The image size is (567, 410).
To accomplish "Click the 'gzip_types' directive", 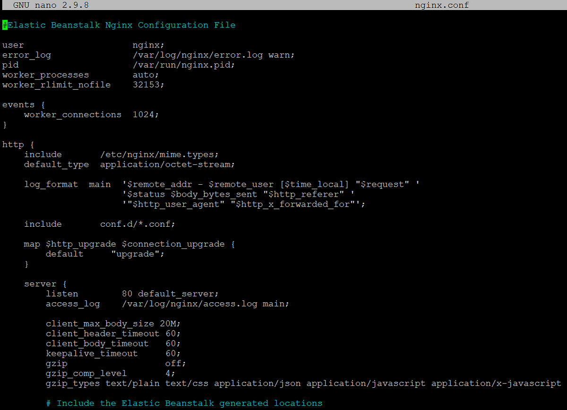I will point(73,383).
